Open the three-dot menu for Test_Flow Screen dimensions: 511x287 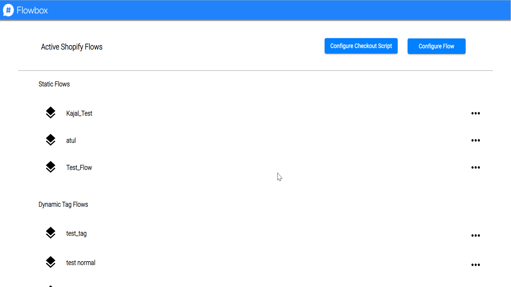(x=476, y=167)
